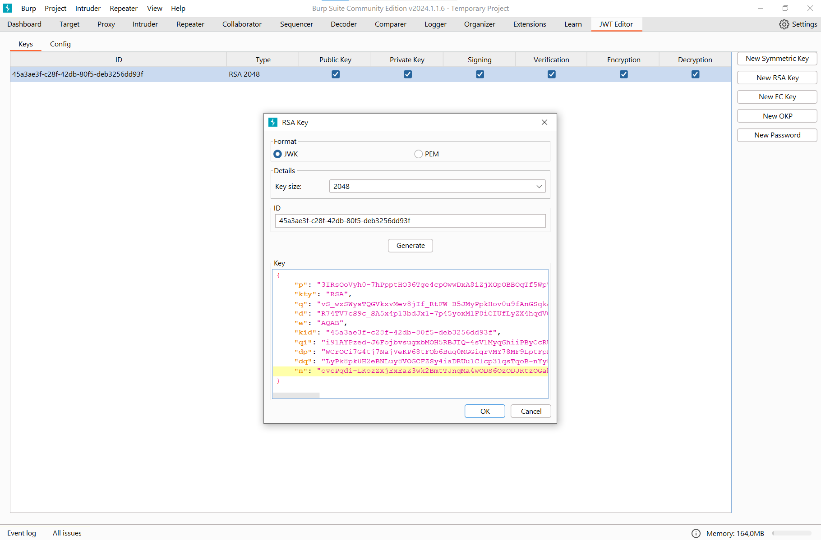Click the highlighted "n" line in Key text
The height and width of the screenshot is (540, 821).
410,371
